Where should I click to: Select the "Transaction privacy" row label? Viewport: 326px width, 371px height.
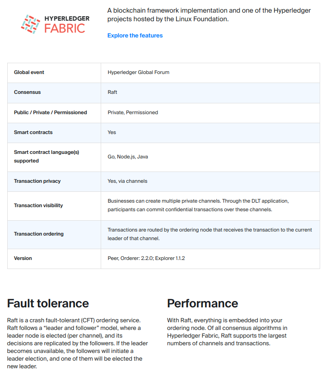(x=37, y=181)
